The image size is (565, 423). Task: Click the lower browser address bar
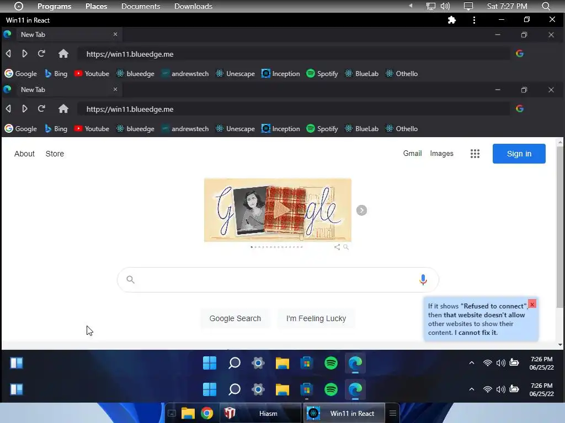pyautogui.click(x=294, y=109)
